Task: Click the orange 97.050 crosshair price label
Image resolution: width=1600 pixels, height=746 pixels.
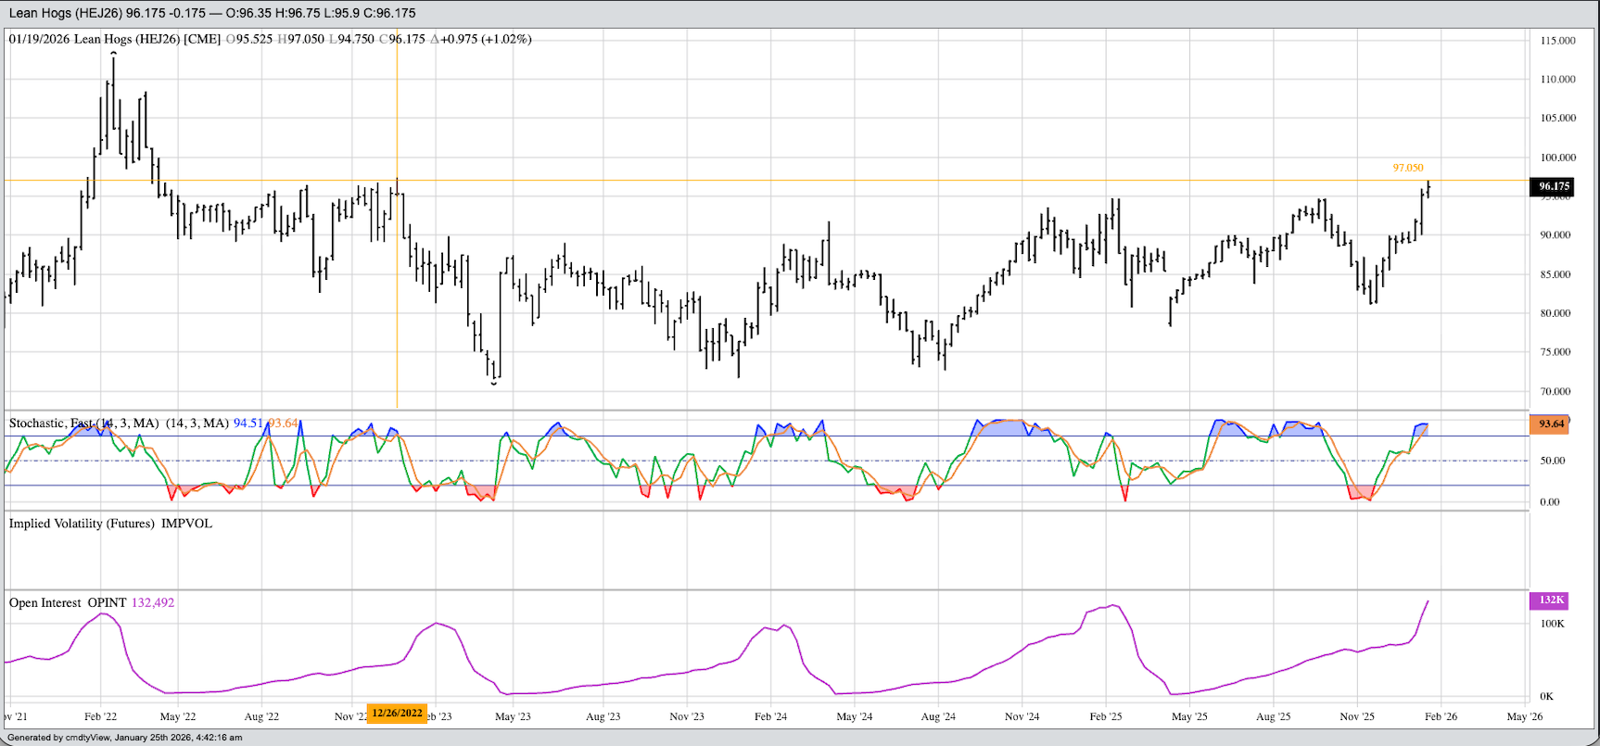Action: tap(1407, 168)
